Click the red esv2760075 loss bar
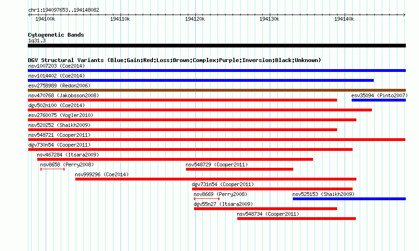419x251 pixels. click(x=192, y=120)
